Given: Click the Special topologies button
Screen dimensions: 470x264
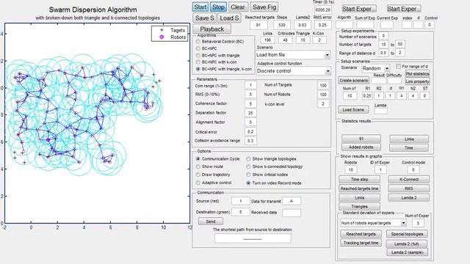Looking at the screenshot, I should 407,234.
